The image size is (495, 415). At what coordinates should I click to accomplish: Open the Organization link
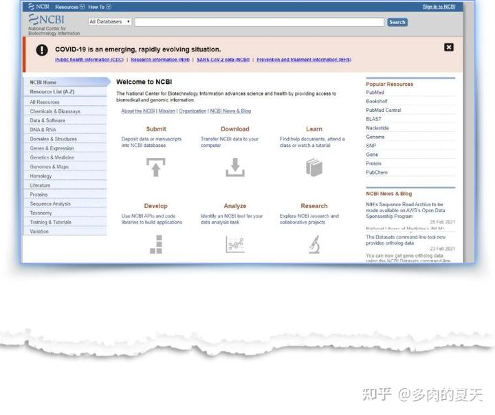(x=192, y=111)
